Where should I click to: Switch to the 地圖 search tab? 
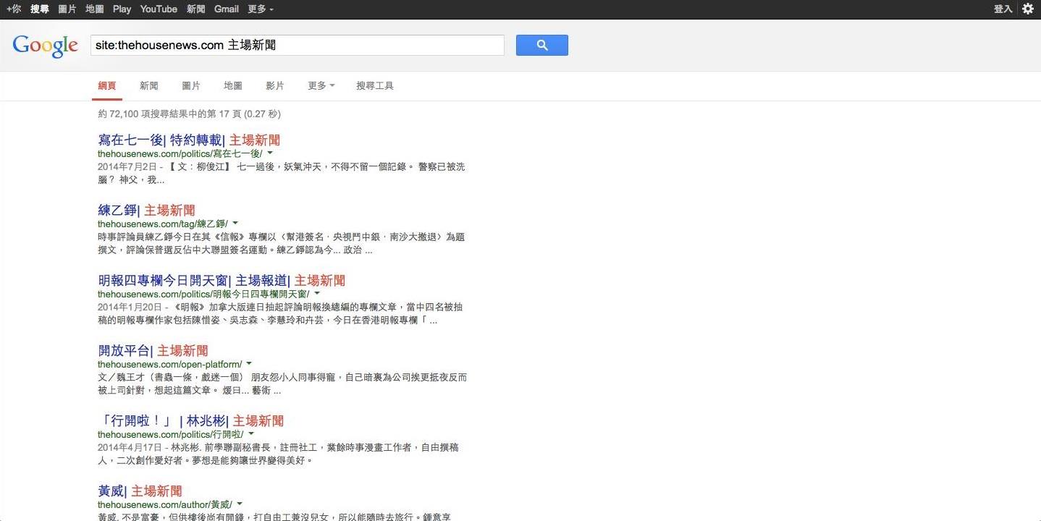[x=233, y=85]
